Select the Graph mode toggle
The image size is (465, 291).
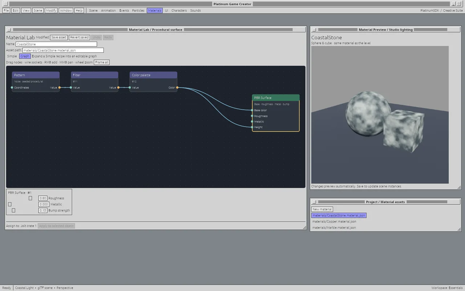click(25, 56)
